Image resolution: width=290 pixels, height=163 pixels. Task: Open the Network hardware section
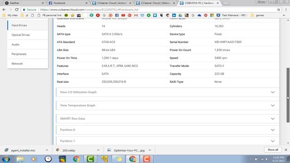(28, 63)
